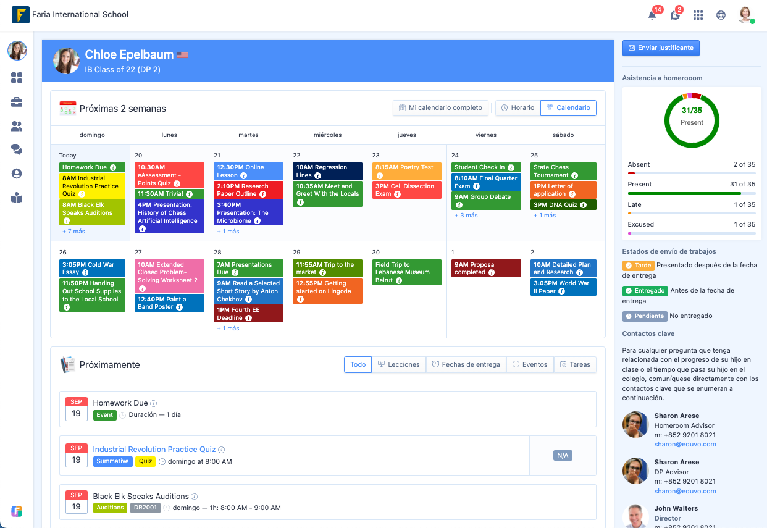
Task: Click info icon beside Industrial Revolution Practice Quiz title
Action: [x=222, y=450]
